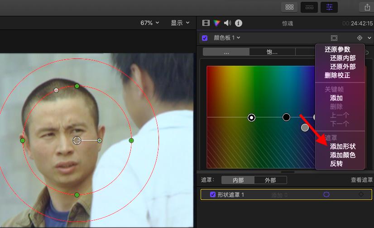Open the video inspector filmstrip icon
The height and width of the screenshot is (228, 374).
tap(206, 23)
